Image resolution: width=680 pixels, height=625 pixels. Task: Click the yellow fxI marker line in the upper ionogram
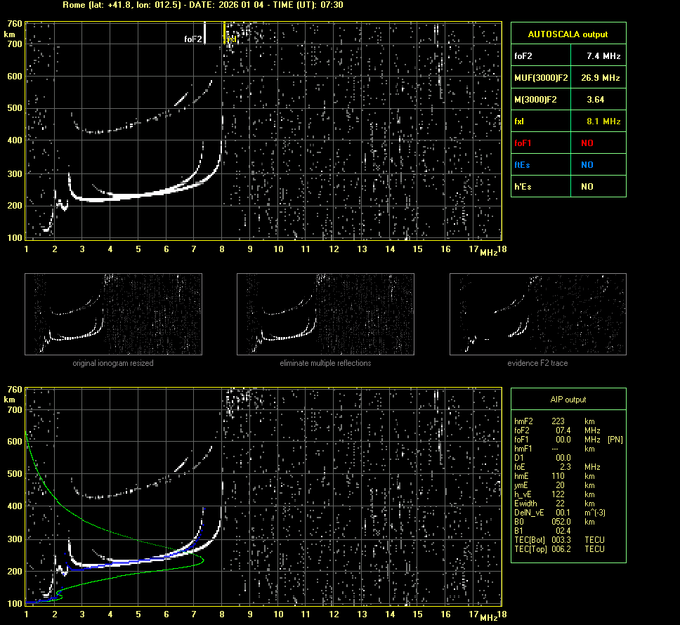tap(224, 32)
